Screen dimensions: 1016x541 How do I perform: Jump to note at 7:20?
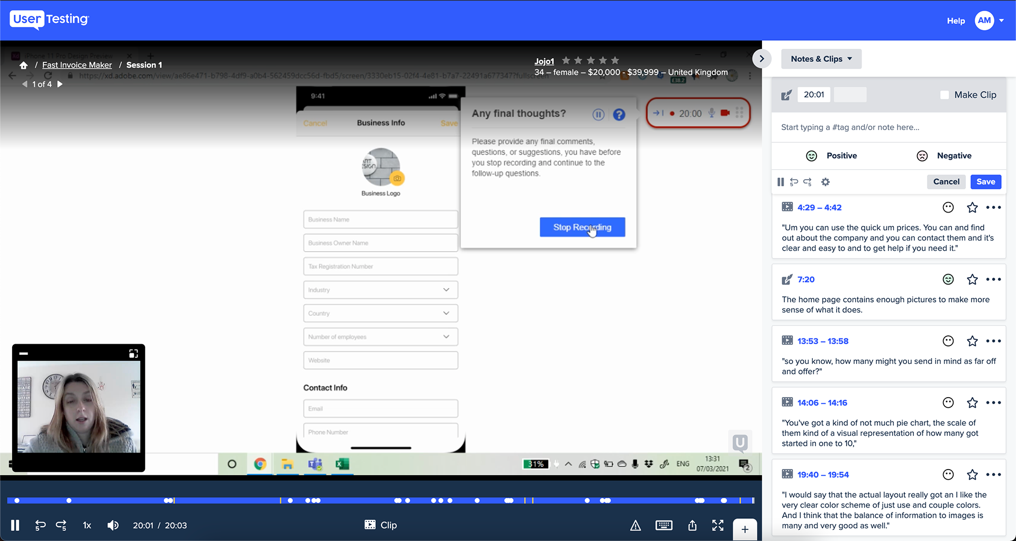[x=806, y=279]
